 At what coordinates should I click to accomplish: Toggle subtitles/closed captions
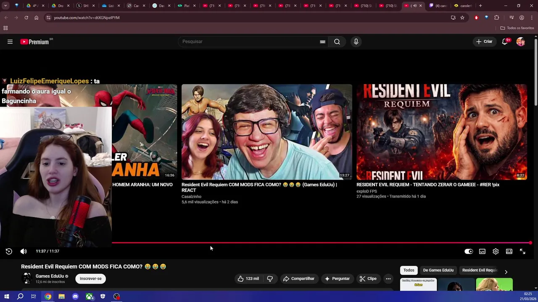(482, 251)
